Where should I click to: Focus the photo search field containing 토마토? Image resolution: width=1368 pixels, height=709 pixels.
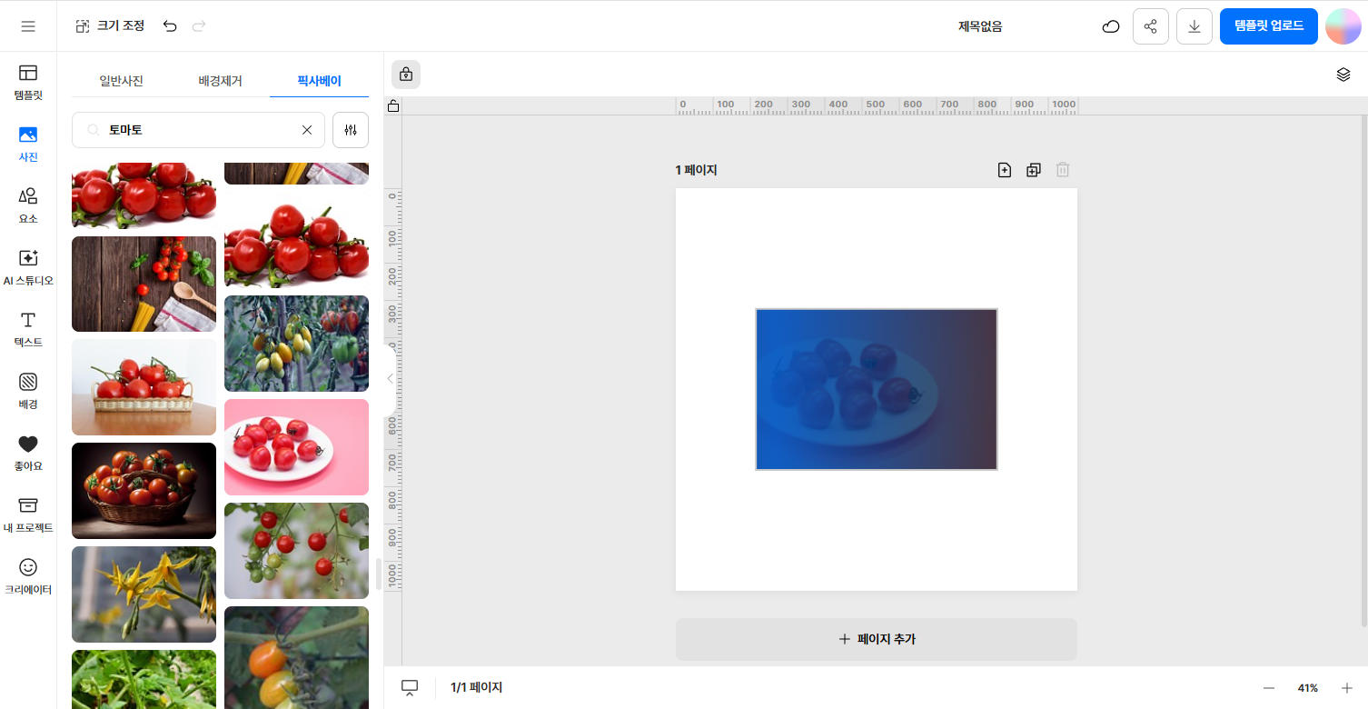[x=198, y=130]
